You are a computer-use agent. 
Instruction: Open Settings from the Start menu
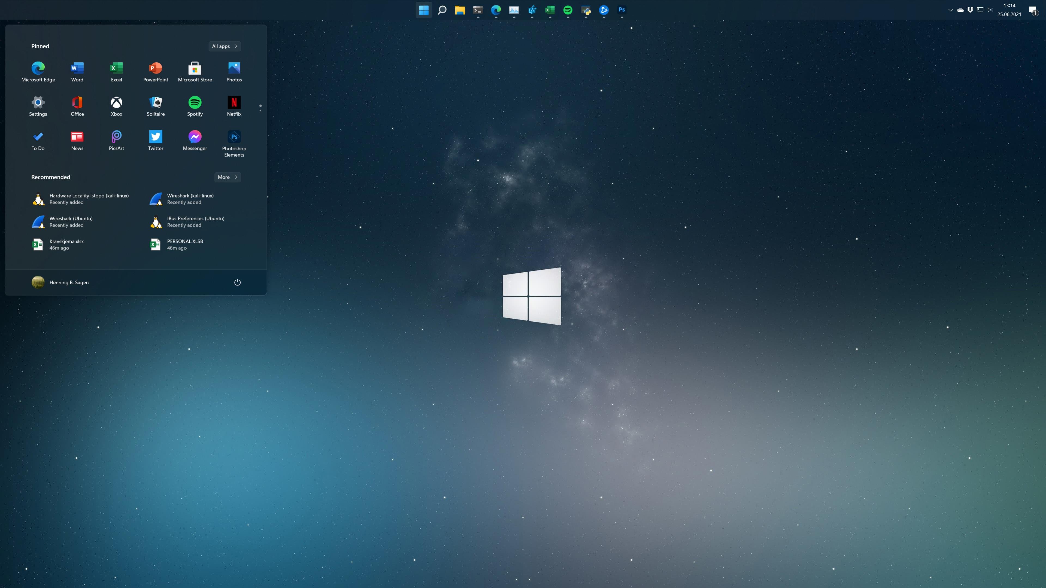[38, 106]
